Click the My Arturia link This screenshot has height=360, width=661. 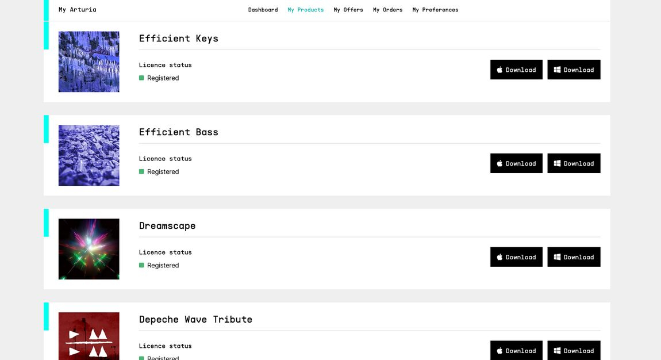(78, 10)
